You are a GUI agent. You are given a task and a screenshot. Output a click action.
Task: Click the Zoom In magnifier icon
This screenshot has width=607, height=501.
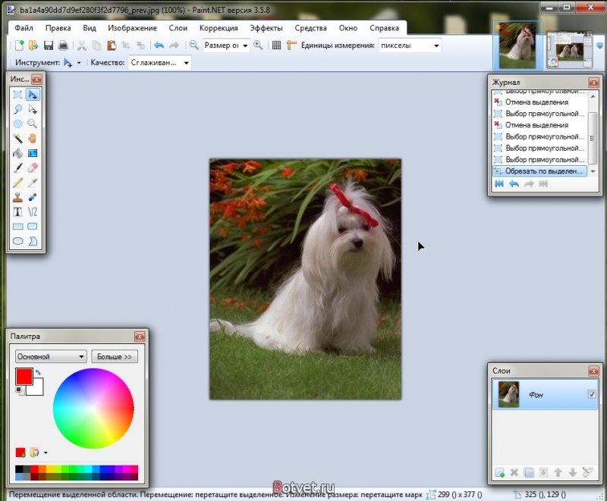tap(258, 45)
